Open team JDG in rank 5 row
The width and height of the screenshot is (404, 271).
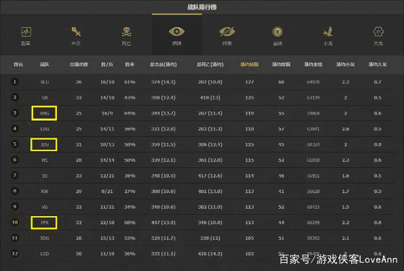[45, 144]
